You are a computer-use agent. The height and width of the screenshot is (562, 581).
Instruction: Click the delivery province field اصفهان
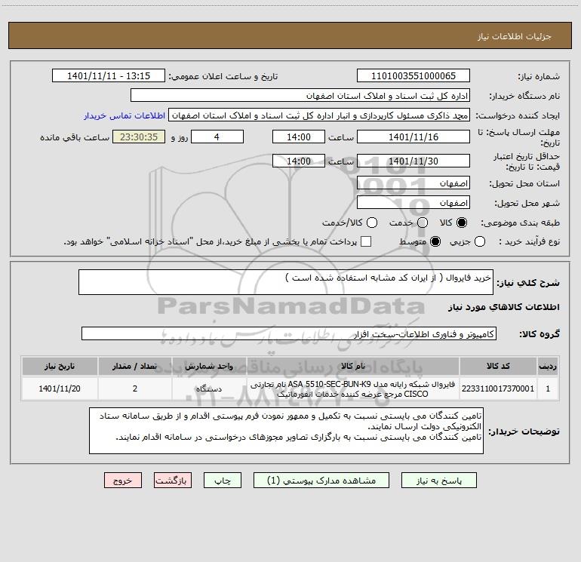(413, 183)
